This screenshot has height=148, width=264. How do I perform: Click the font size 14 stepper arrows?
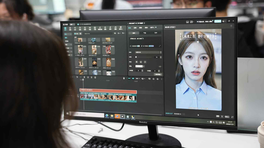coord(161,57)
